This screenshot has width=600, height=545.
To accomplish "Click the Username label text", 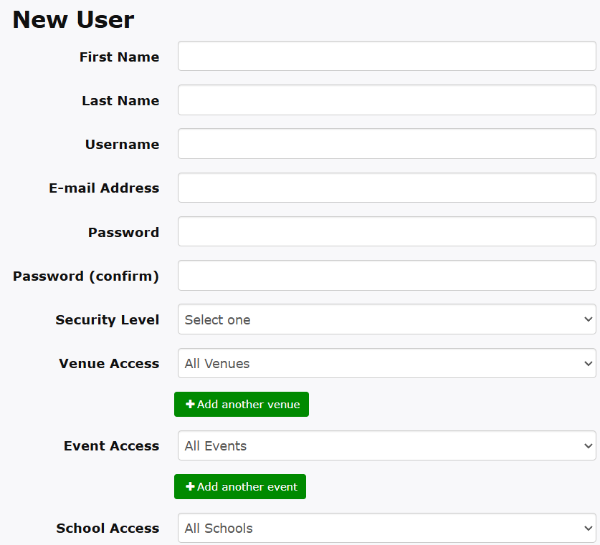I will pyautogui.click(x=122, y=145).
